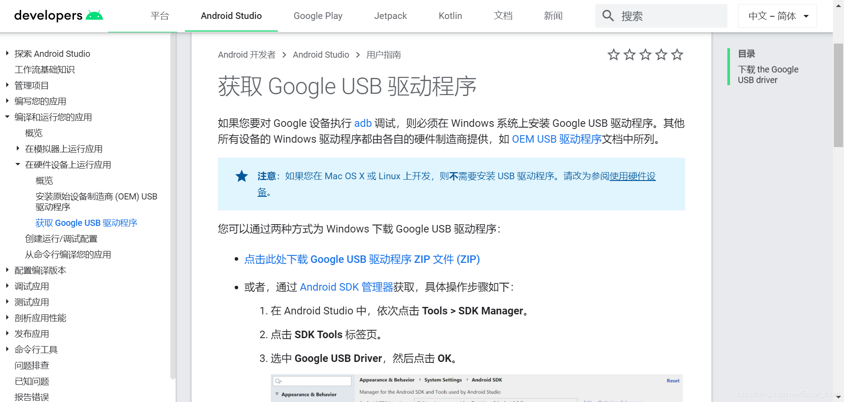Expand the 探索 Android Studio section

coord(7,53)
